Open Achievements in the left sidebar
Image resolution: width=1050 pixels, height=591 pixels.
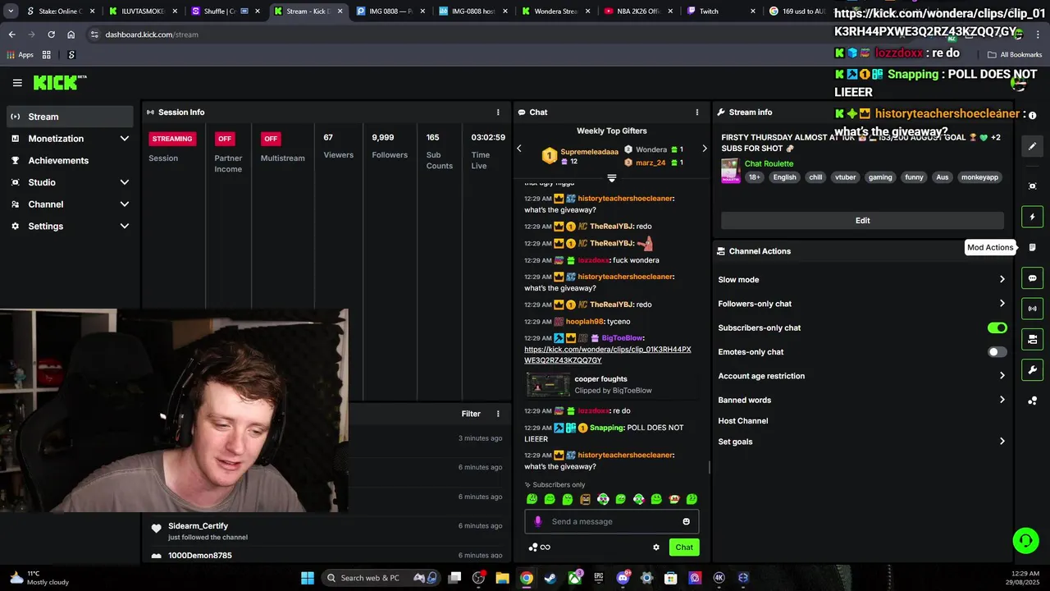[x=70, y=161]
